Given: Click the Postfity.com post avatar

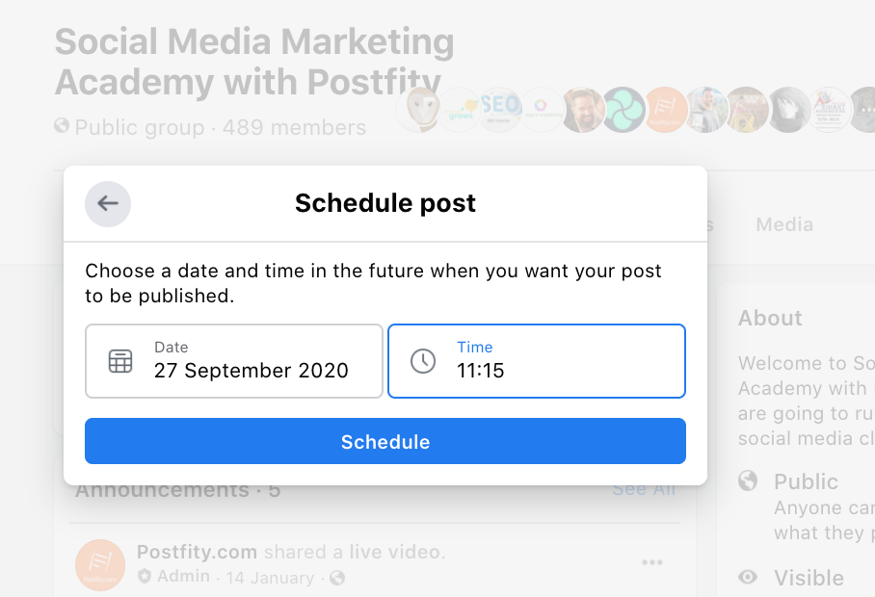Looking at the screenshot, I should coord(98,564).
